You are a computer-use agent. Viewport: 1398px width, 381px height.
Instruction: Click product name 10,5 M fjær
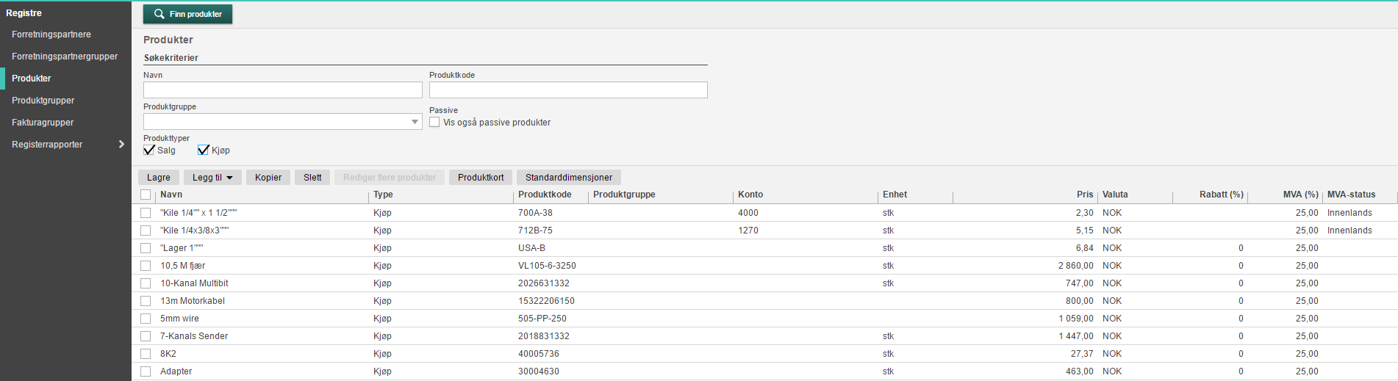point(183,266)
